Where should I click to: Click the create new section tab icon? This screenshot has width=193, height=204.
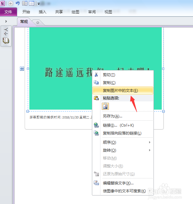pyautogui.click(x=38, y=23)
